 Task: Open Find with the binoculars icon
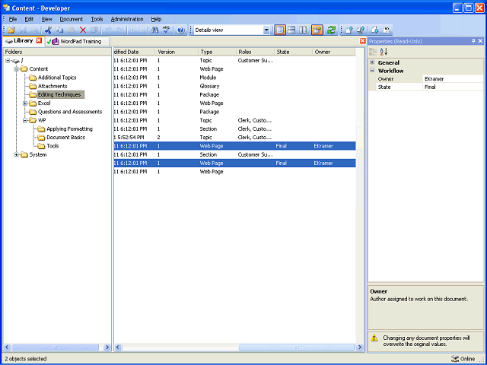(x=154, y=30)
